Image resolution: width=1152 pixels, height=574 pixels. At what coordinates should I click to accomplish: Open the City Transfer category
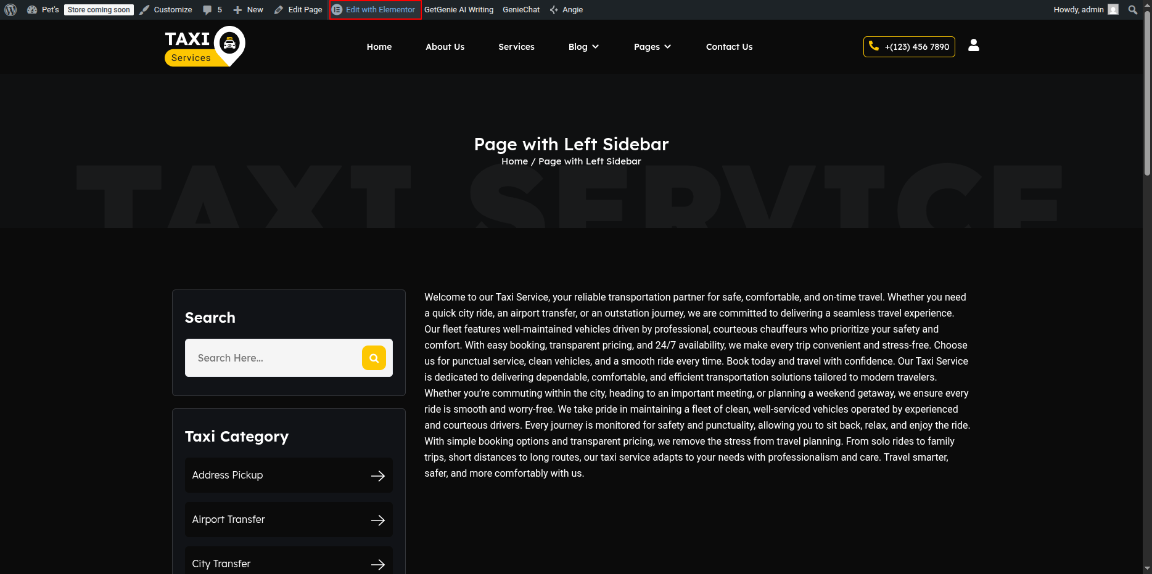(x=289, y=560)
